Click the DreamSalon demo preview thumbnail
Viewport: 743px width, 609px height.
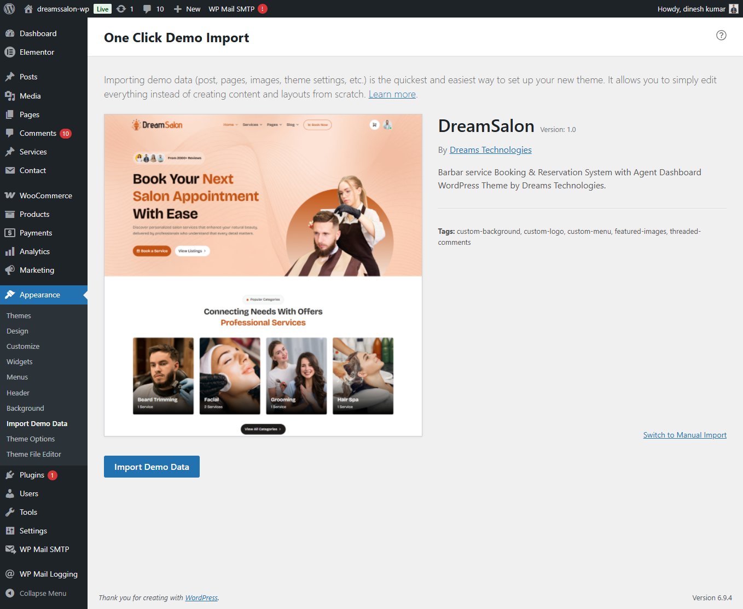pos(263,275)
